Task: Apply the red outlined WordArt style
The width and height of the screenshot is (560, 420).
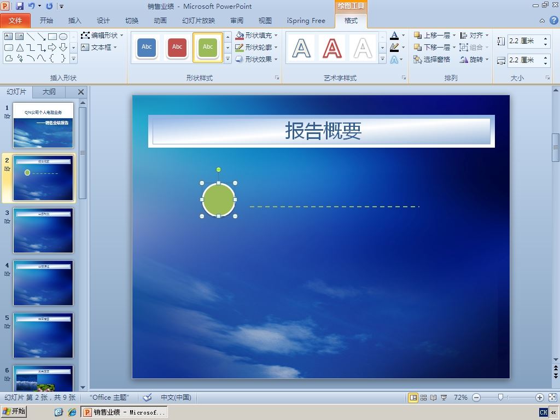Action: point(332,48)
